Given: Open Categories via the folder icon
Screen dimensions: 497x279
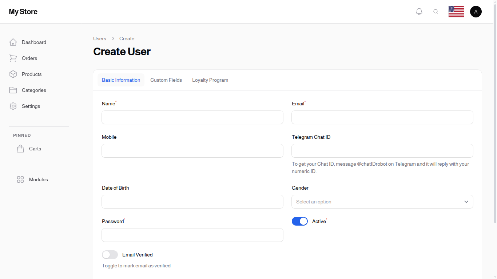Looking at the screenshot, I should (x=13, y=90).
